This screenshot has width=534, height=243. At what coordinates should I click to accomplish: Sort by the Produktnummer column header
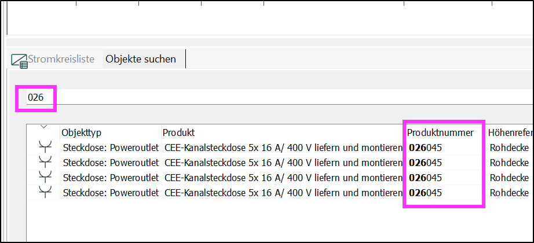pos(440,132)
